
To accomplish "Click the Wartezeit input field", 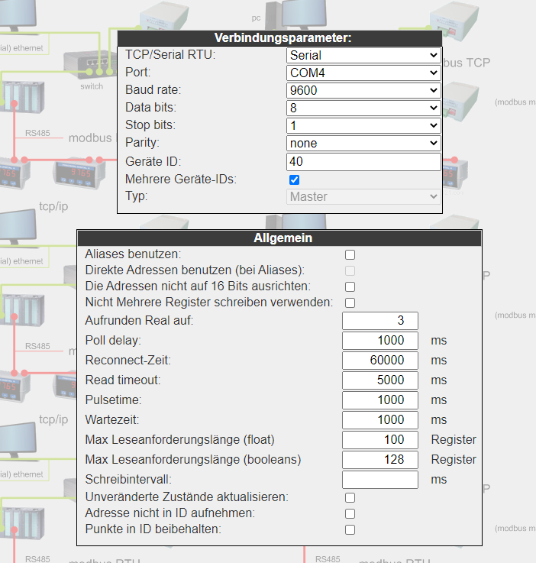I will [x=380, y=419].
